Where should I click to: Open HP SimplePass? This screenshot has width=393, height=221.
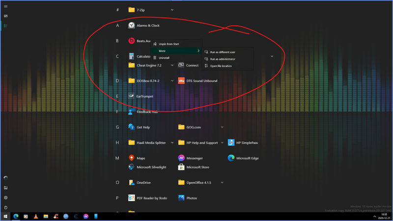pos(243,143)
